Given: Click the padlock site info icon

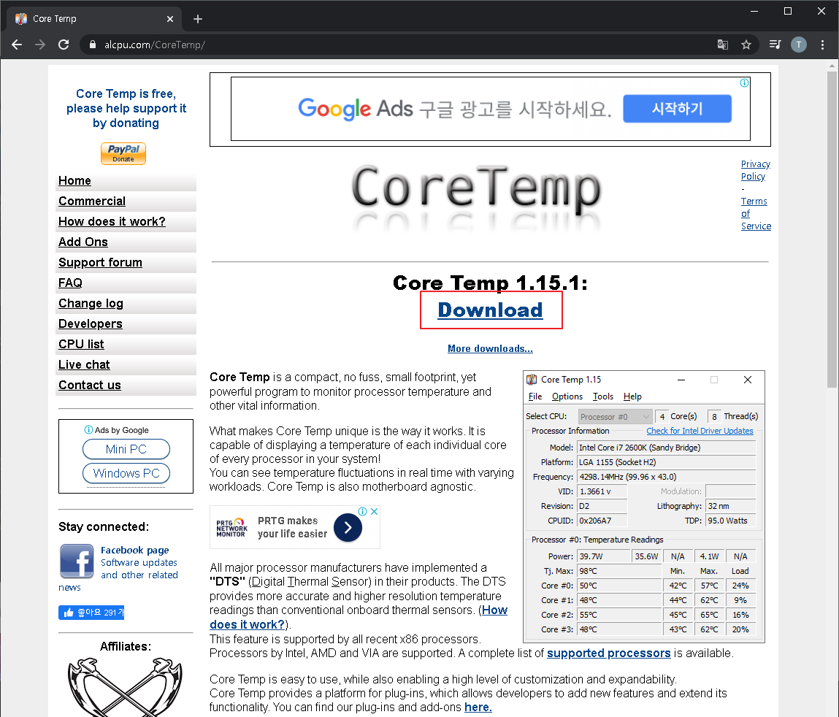Looking at the screenshot, I should pos(93,45).
